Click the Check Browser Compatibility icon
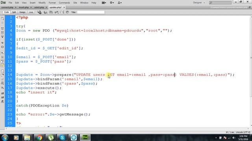This screenshot has width=252, height=141. pyautogui.click(x=62, y=12)
